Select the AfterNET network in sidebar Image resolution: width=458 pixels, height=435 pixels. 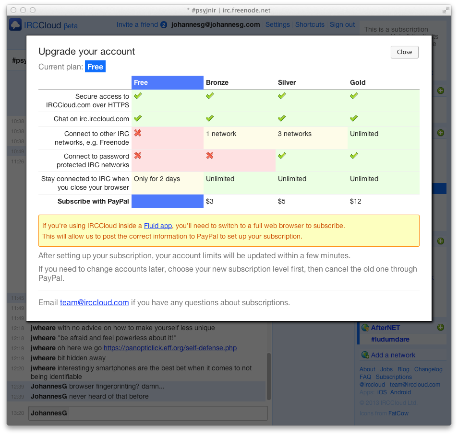(386, 328)
